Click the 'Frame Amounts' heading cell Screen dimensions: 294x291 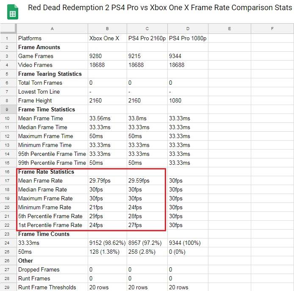52,47
